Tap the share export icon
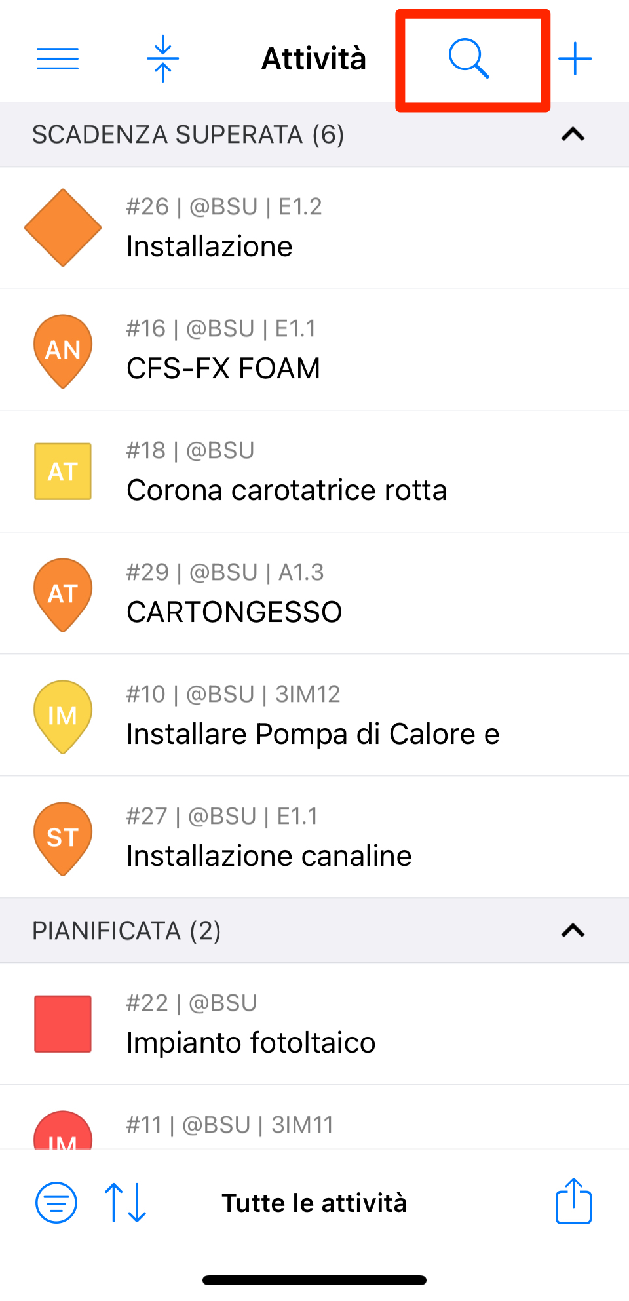This screenshot has width=629, height=1301. coord(573,1201)
